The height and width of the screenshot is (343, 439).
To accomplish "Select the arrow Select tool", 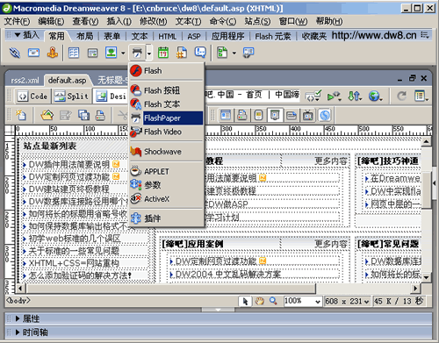I will pyautogui.click(x=245, y=301).
